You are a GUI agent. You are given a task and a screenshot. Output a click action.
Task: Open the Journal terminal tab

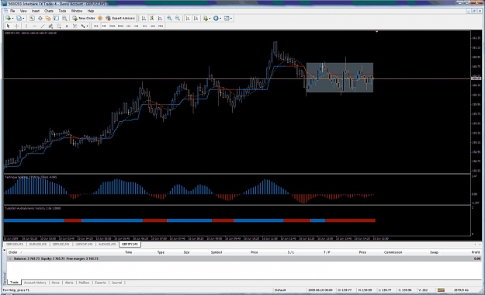pyautogui.click(x=116, y=283)
